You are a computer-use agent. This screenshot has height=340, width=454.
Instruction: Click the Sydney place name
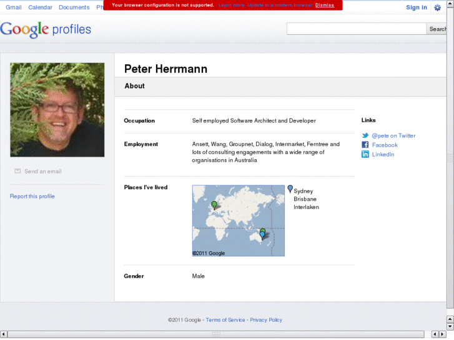303,191
